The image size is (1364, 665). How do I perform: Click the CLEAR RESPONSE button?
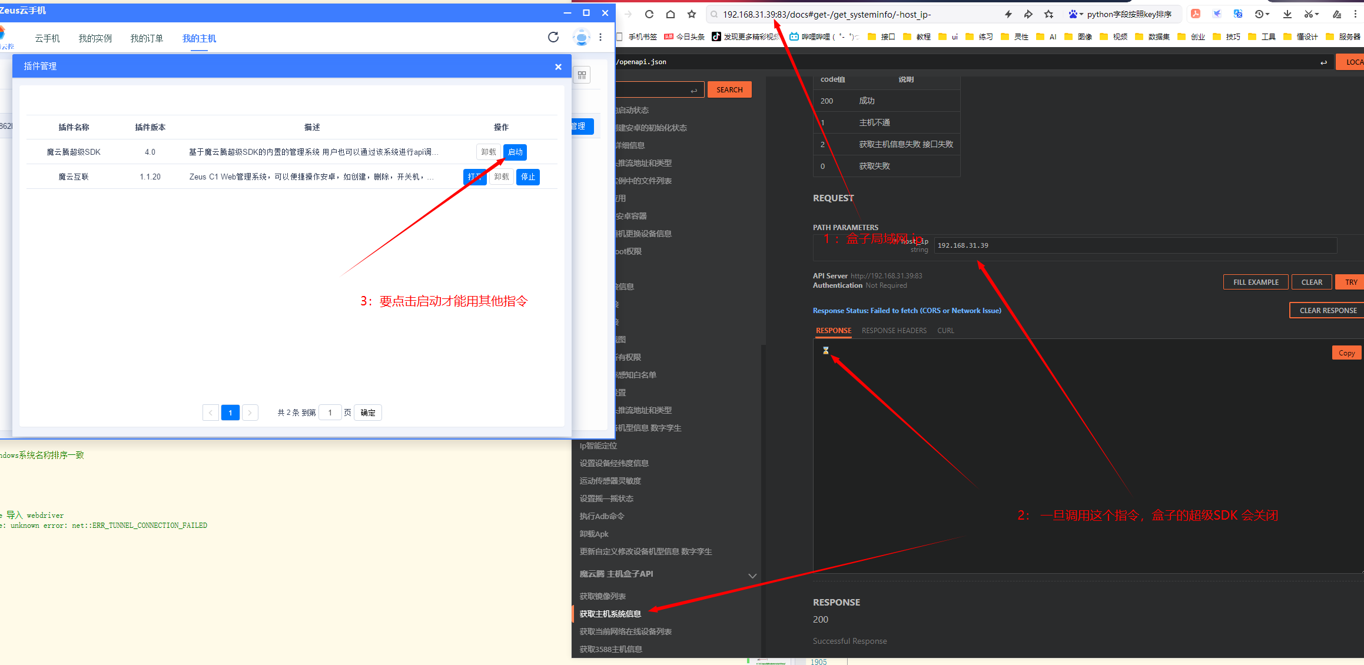[x=1328, y=310]
